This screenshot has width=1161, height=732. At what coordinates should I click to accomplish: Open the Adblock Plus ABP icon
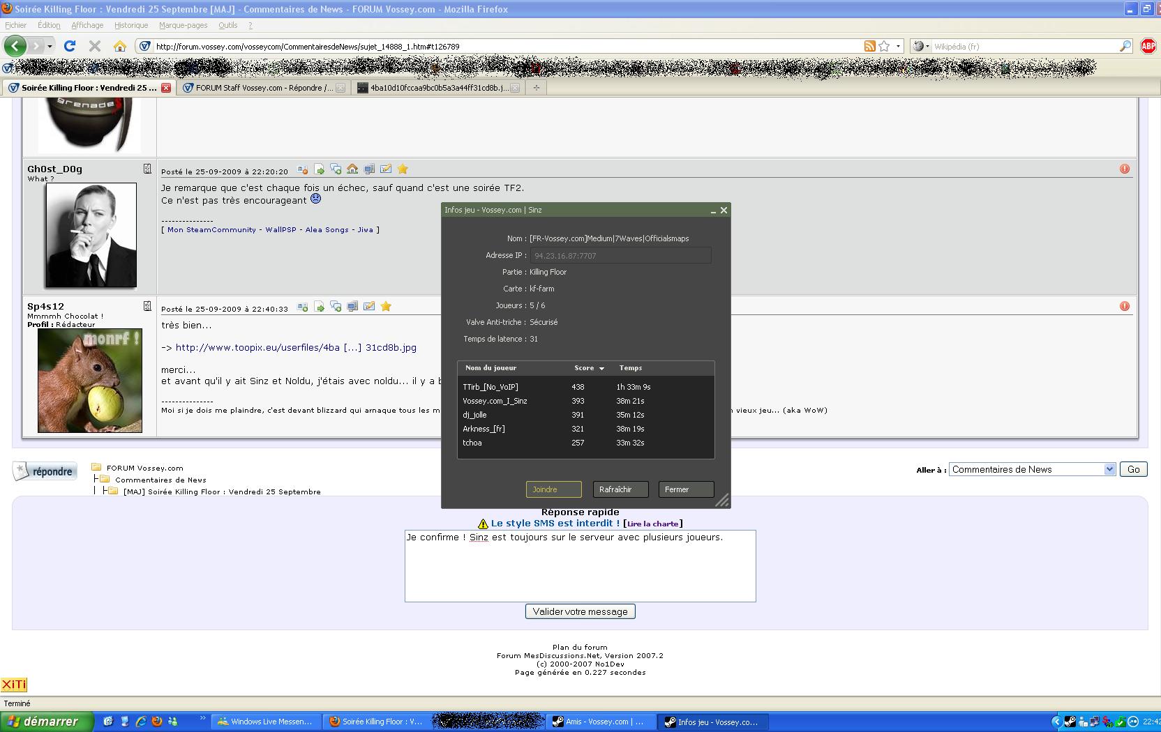[x=1148, y=46]
